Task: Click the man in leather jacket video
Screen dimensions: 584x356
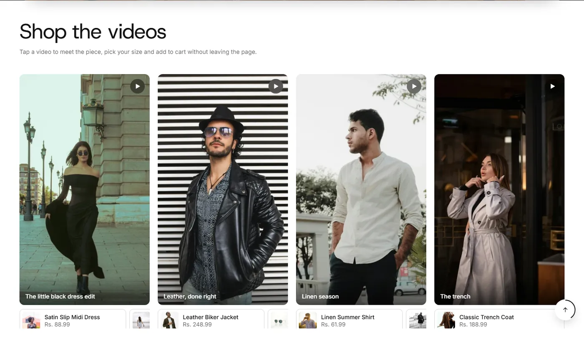Action: tap(223, 189)
